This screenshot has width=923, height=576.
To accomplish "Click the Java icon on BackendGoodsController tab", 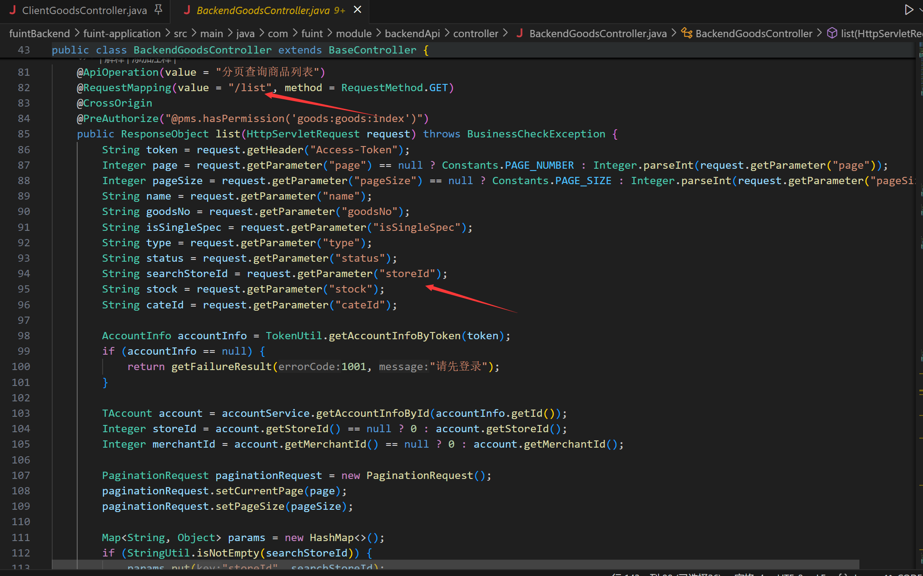I will (187, 10).
